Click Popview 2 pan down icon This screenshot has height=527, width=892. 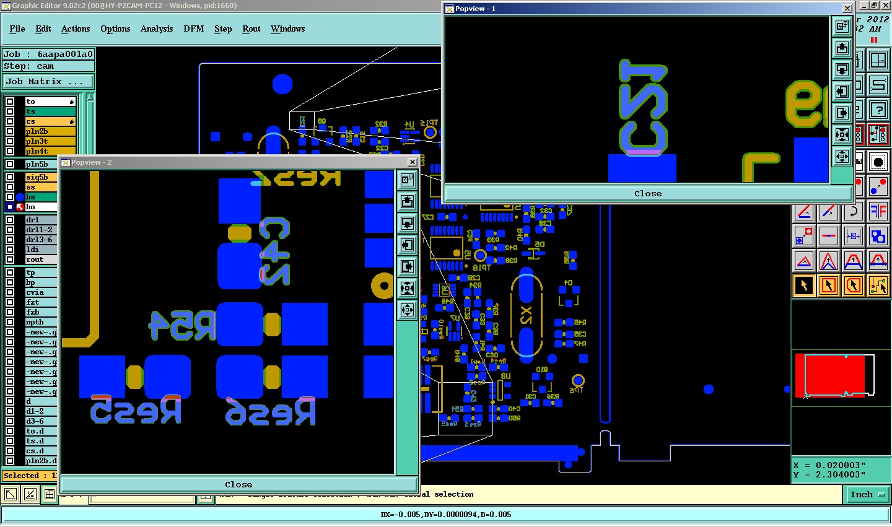click(407, 223)
